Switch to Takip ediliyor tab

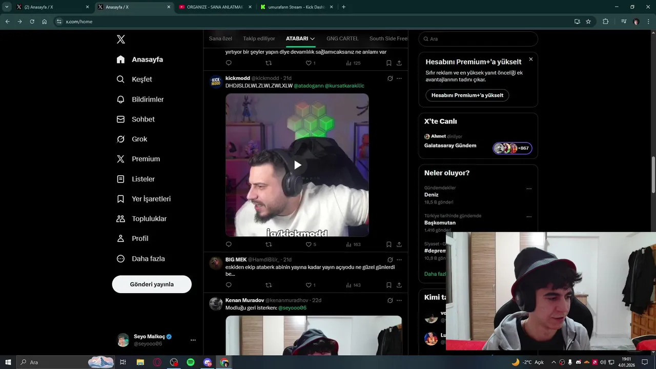tap(259, 38)
